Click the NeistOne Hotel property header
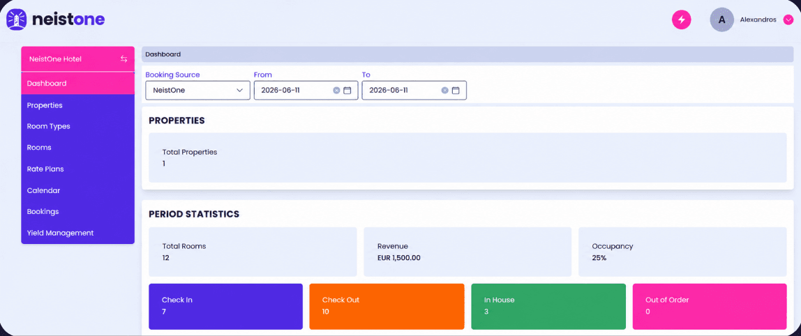Viewport: 801px width, 336px height. coord(77,59)
